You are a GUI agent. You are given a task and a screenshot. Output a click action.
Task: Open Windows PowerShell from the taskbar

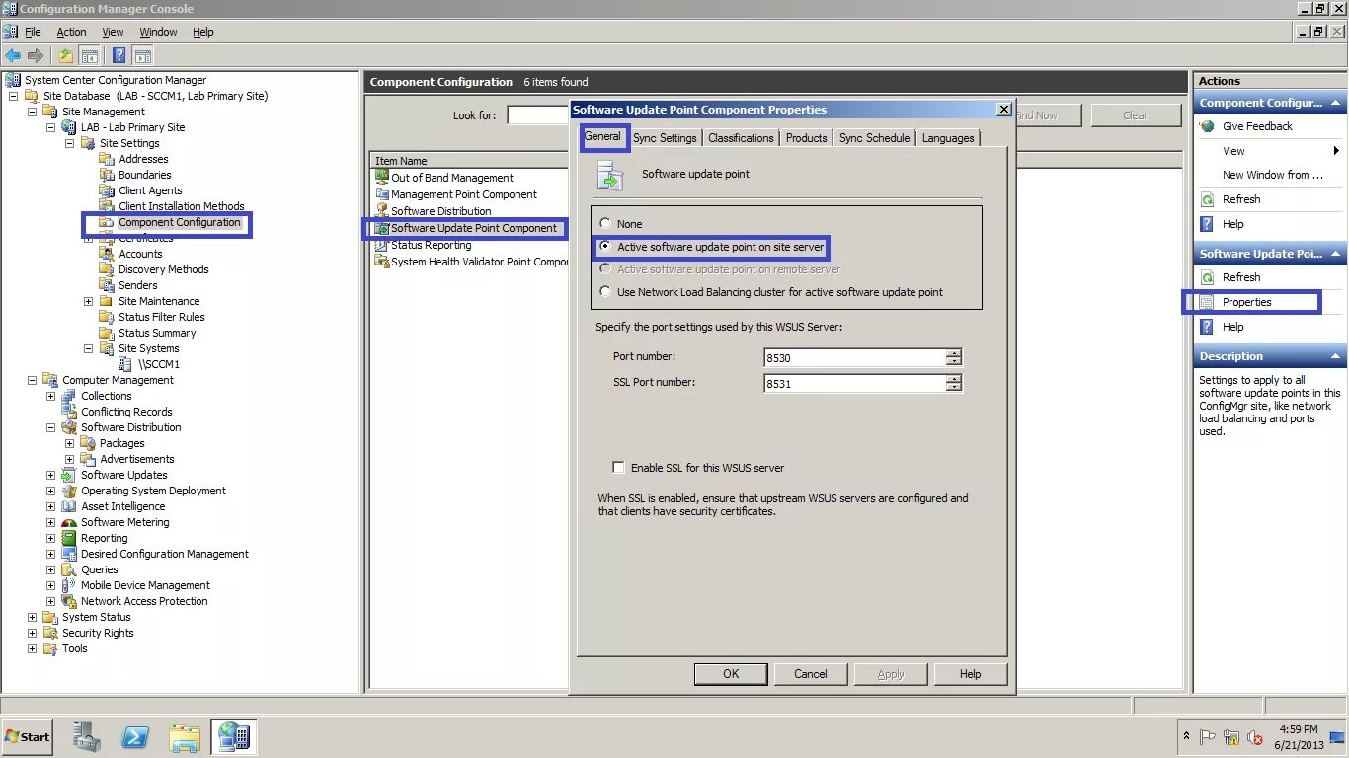135,736
